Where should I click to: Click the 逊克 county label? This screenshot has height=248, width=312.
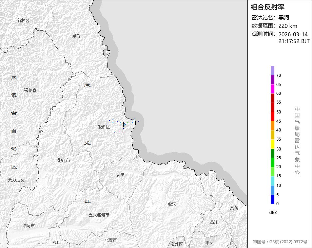coord(172,204)
